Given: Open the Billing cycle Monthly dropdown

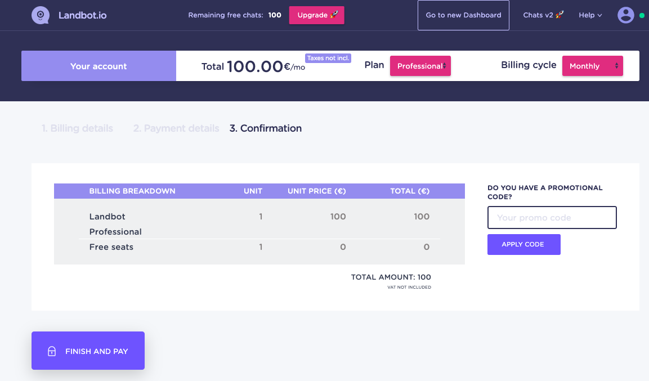Looking at the screenshot, I should click(592, 66).
